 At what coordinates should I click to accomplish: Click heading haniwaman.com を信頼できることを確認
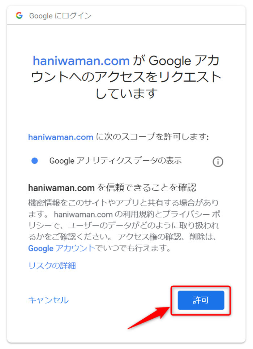pos(112,188)
